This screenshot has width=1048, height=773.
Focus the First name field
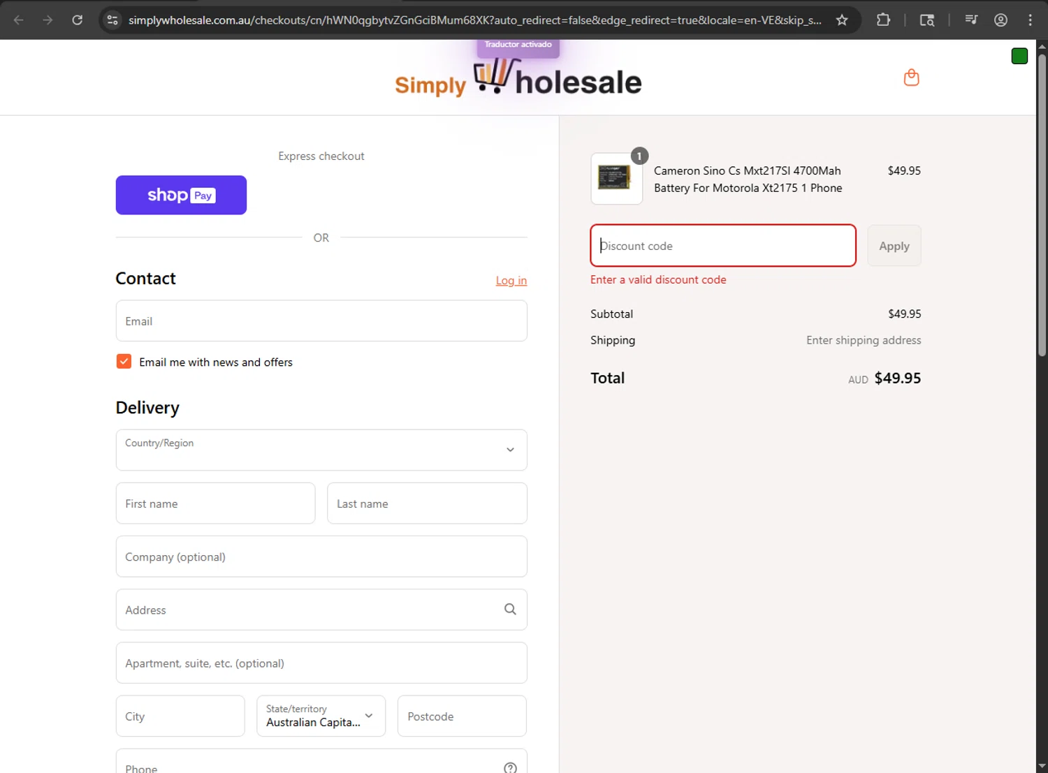point(215,503)
